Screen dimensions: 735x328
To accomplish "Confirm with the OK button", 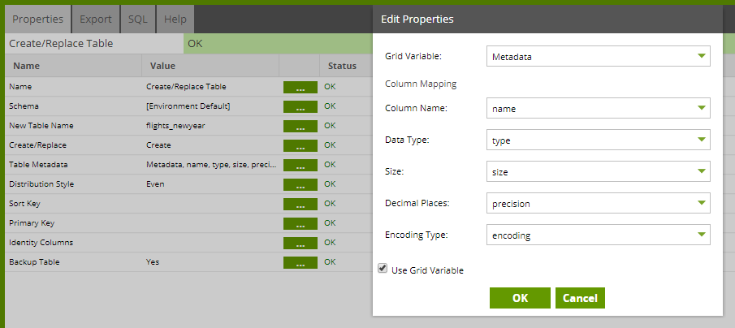I will (x=520, y=298).
